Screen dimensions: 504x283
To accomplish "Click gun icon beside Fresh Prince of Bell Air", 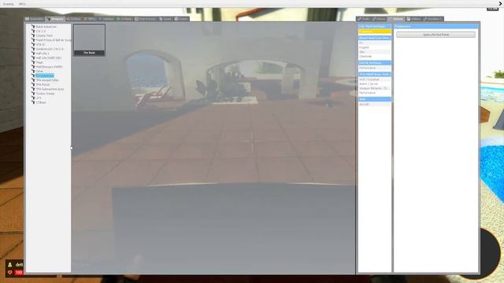I will pos(33,40).
